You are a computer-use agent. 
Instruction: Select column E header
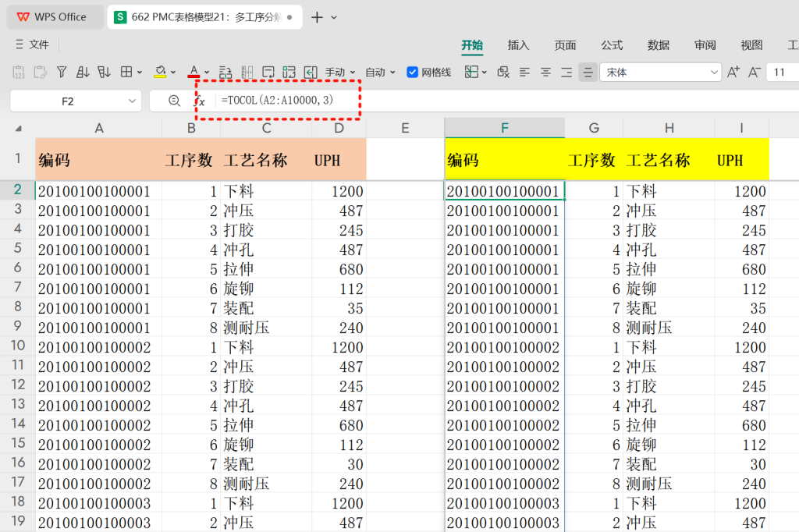(x=405, y=128)
